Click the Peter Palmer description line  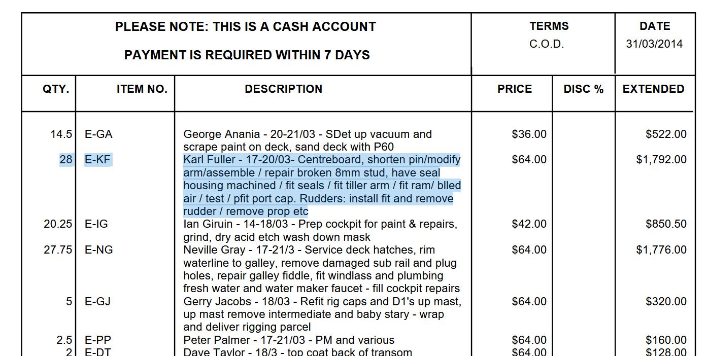[x=289, y=340]
